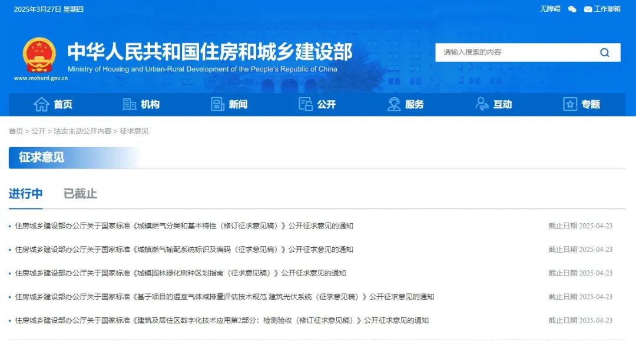636x345 pixels.
Task: Open the 服务 nav menu item
Action: tap(415, 105)
